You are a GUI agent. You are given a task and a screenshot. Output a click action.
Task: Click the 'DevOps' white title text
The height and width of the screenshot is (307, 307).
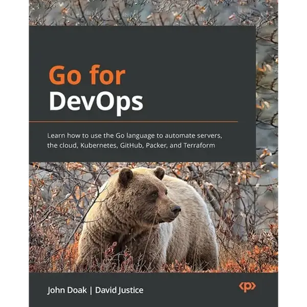coord(96,103)
